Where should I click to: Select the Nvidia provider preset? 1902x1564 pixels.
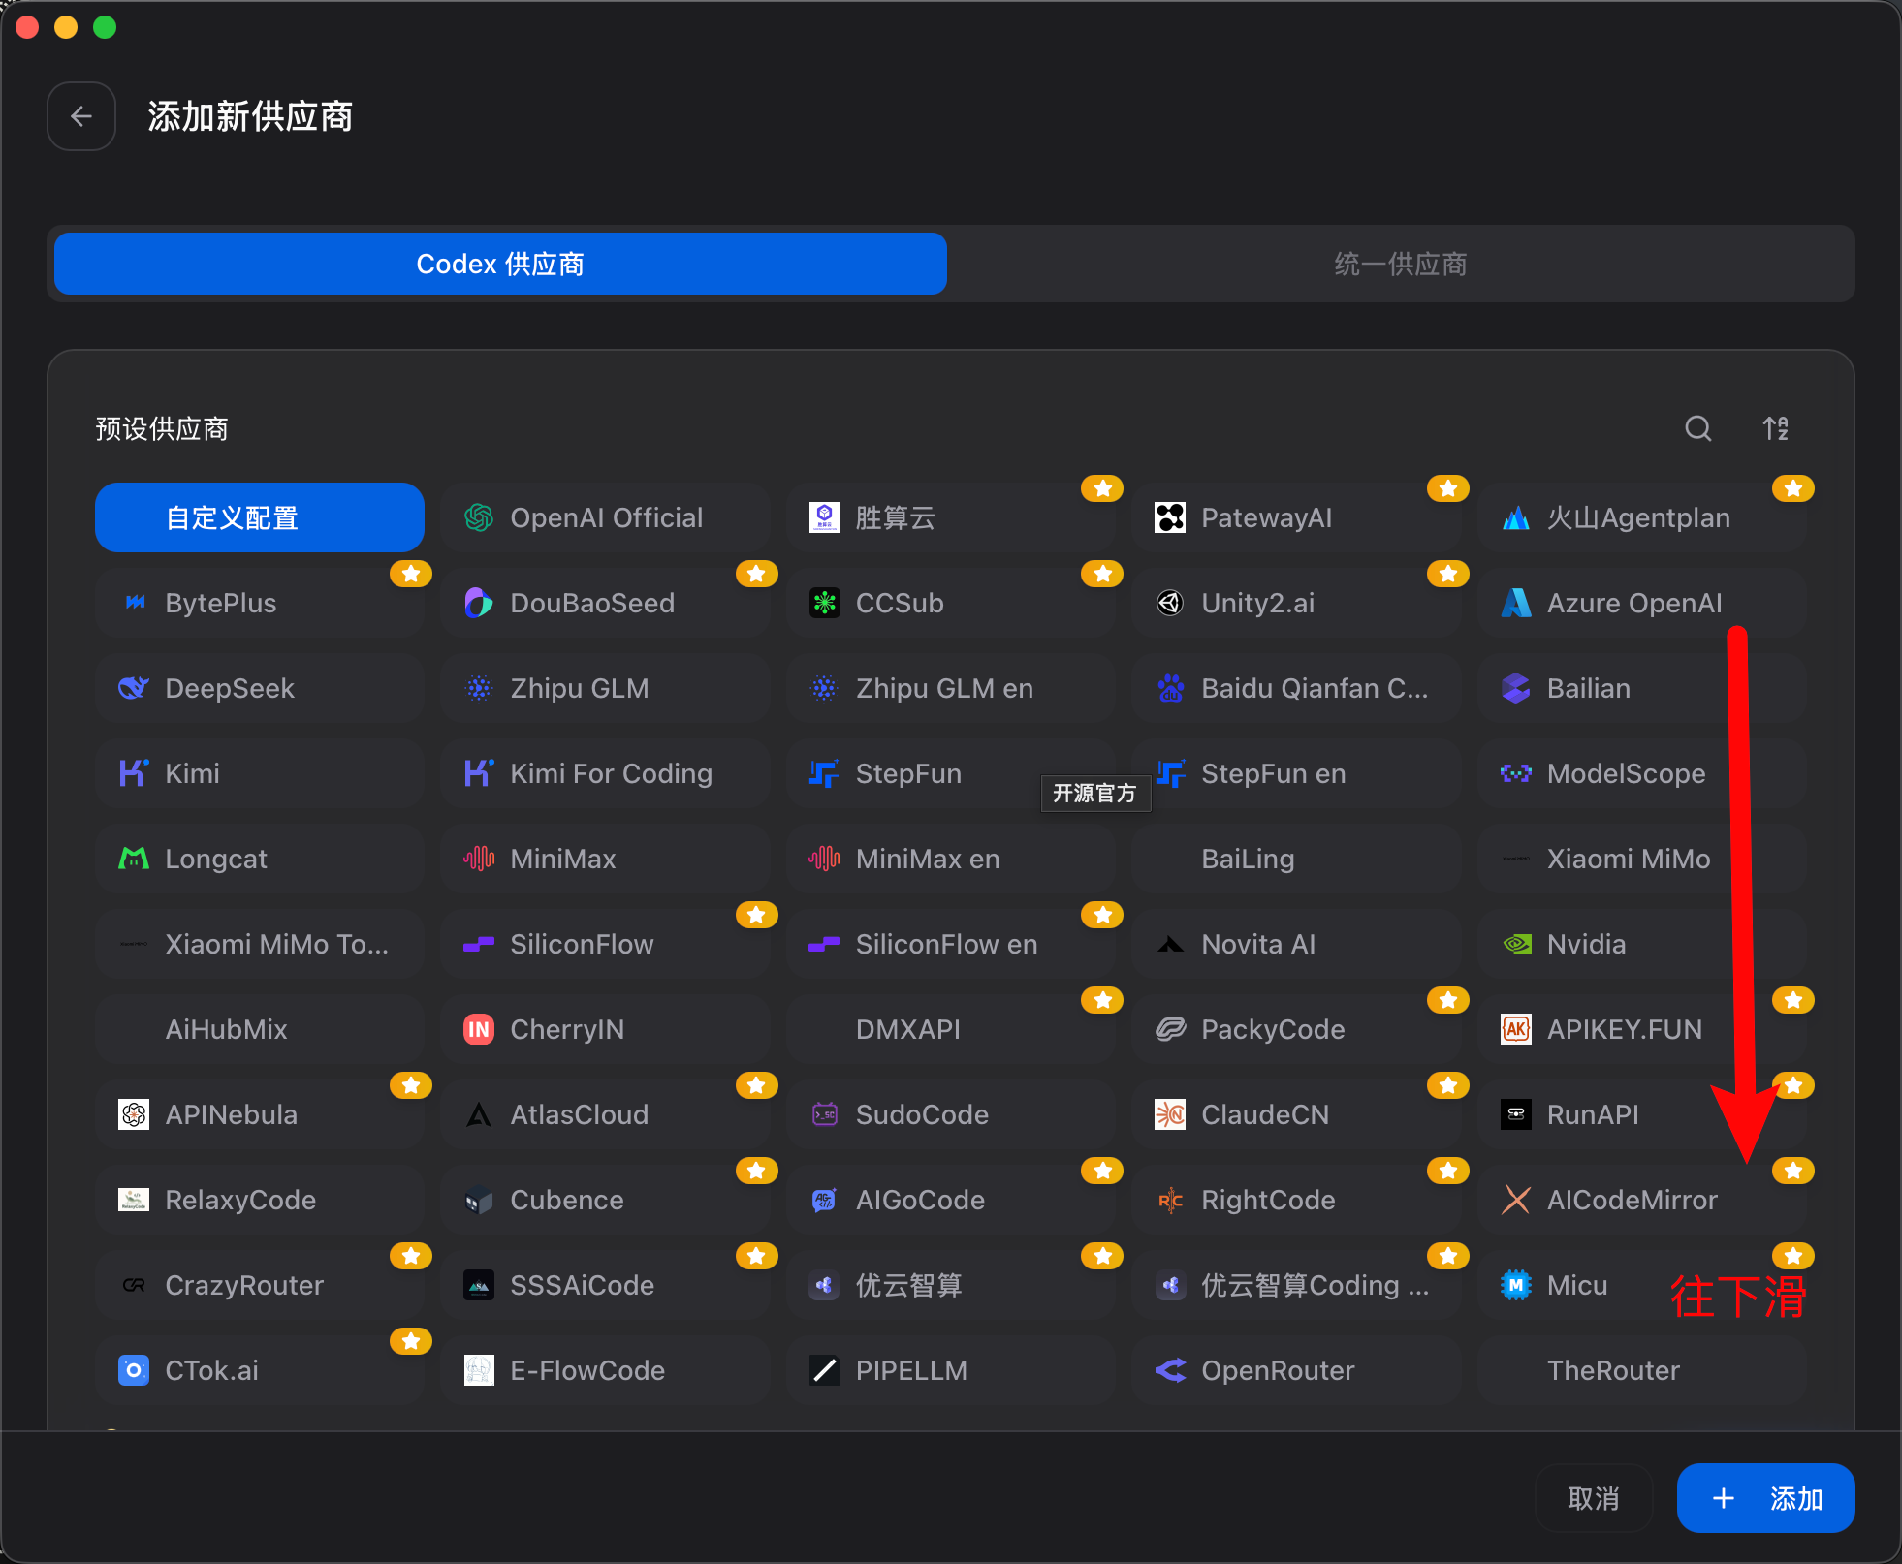click(x=1642, y=944)
